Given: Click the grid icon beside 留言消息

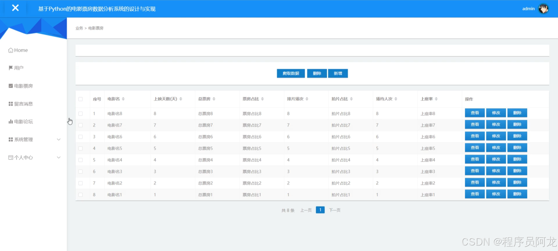Looking at the screenshot, I should pyautogui.click(x=11, y=104).
